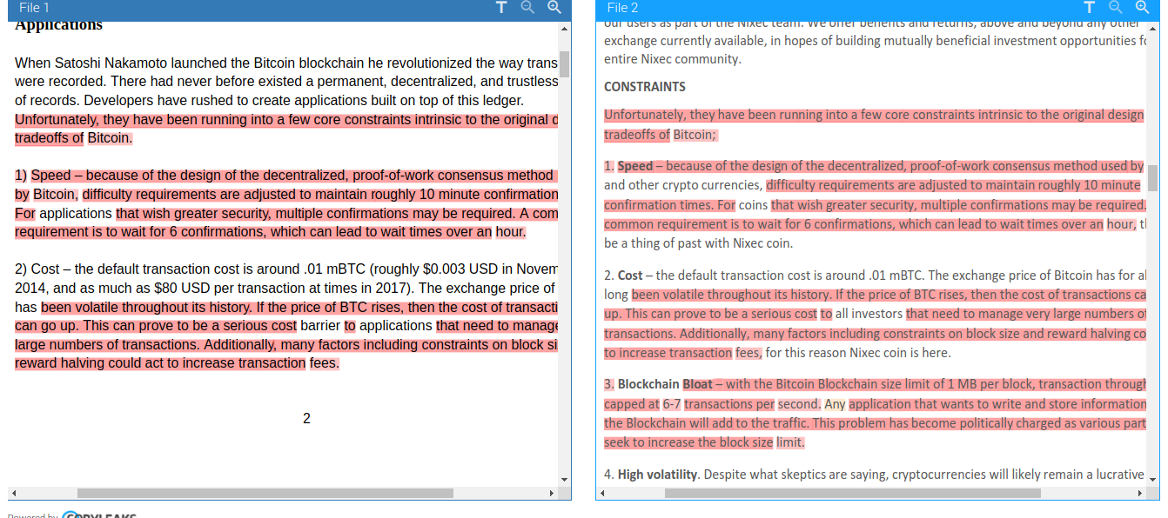Click bold 'Cost' in File 2
Image resolution: width=1168 pixels, height=518 pixels.
coord(629,276)
